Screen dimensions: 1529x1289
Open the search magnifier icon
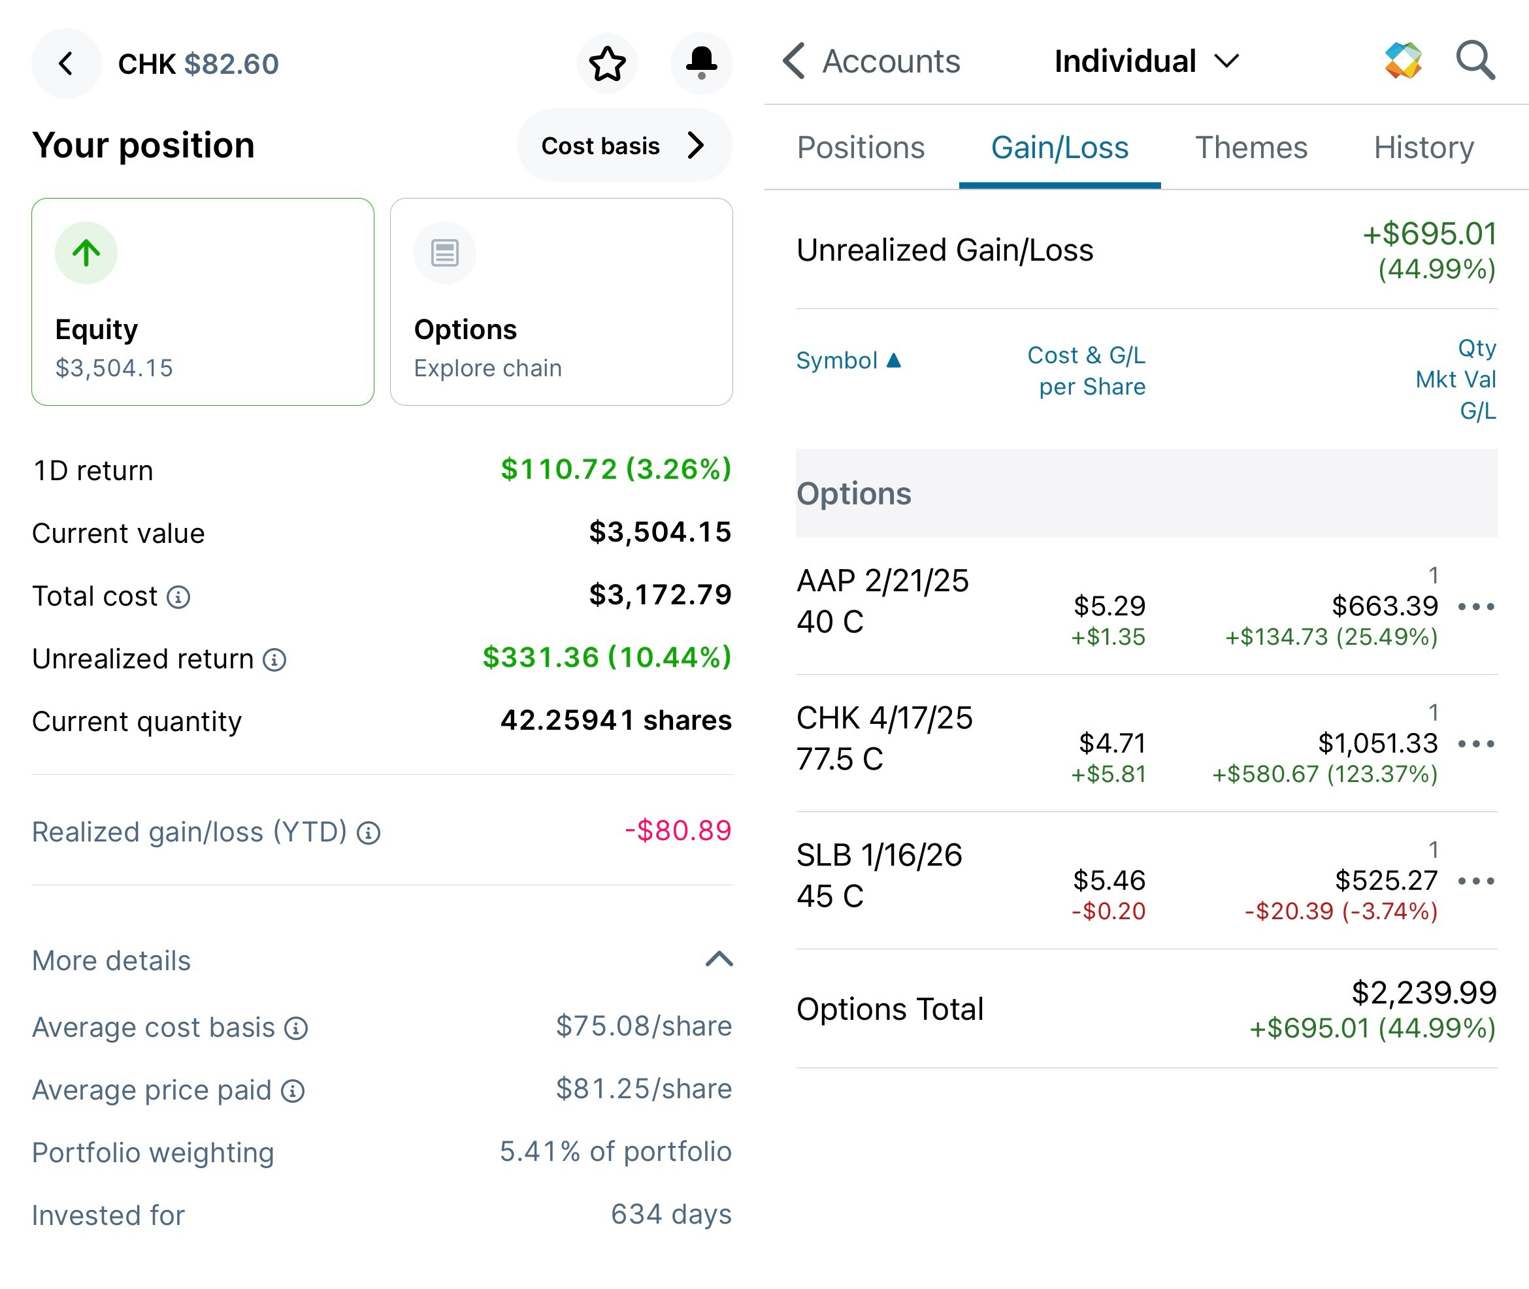coord(1475,61)
